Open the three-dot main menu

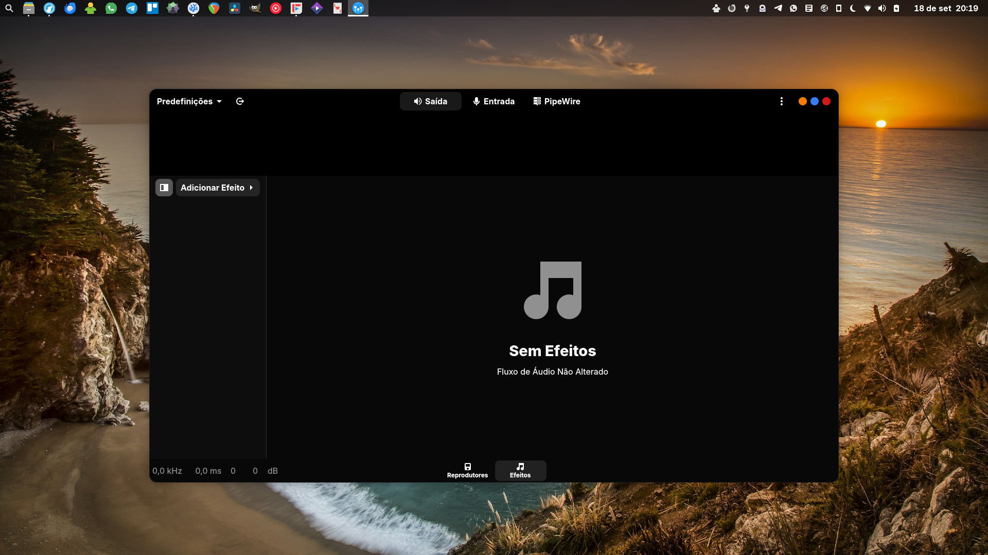pyautogui.click(x=781, y=101)
